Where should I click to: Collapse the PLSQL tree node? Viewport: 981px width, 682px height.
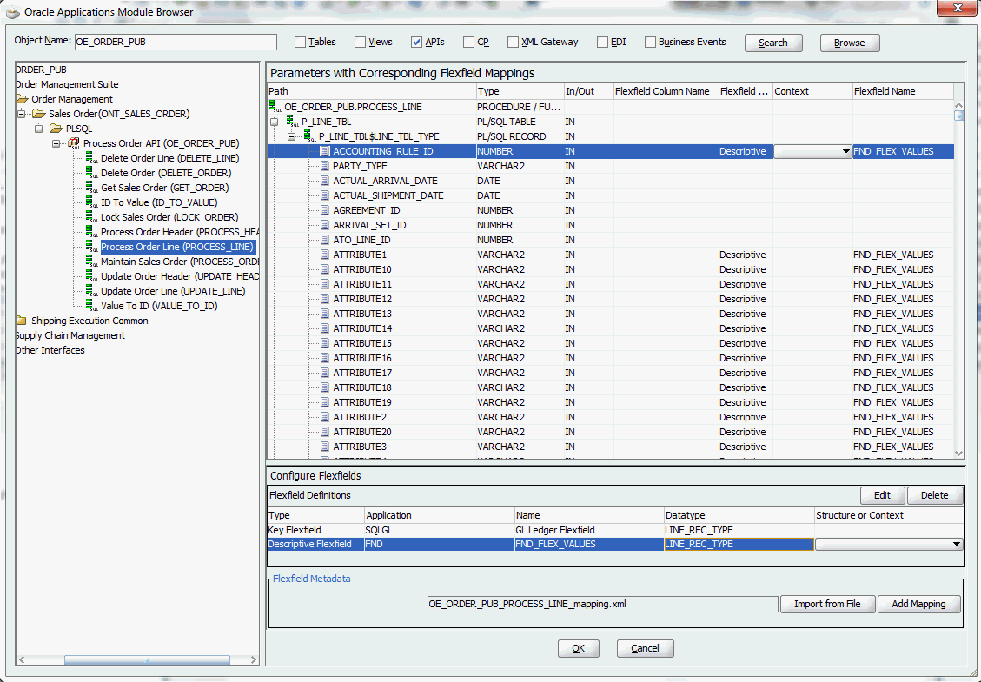(39, 129)
